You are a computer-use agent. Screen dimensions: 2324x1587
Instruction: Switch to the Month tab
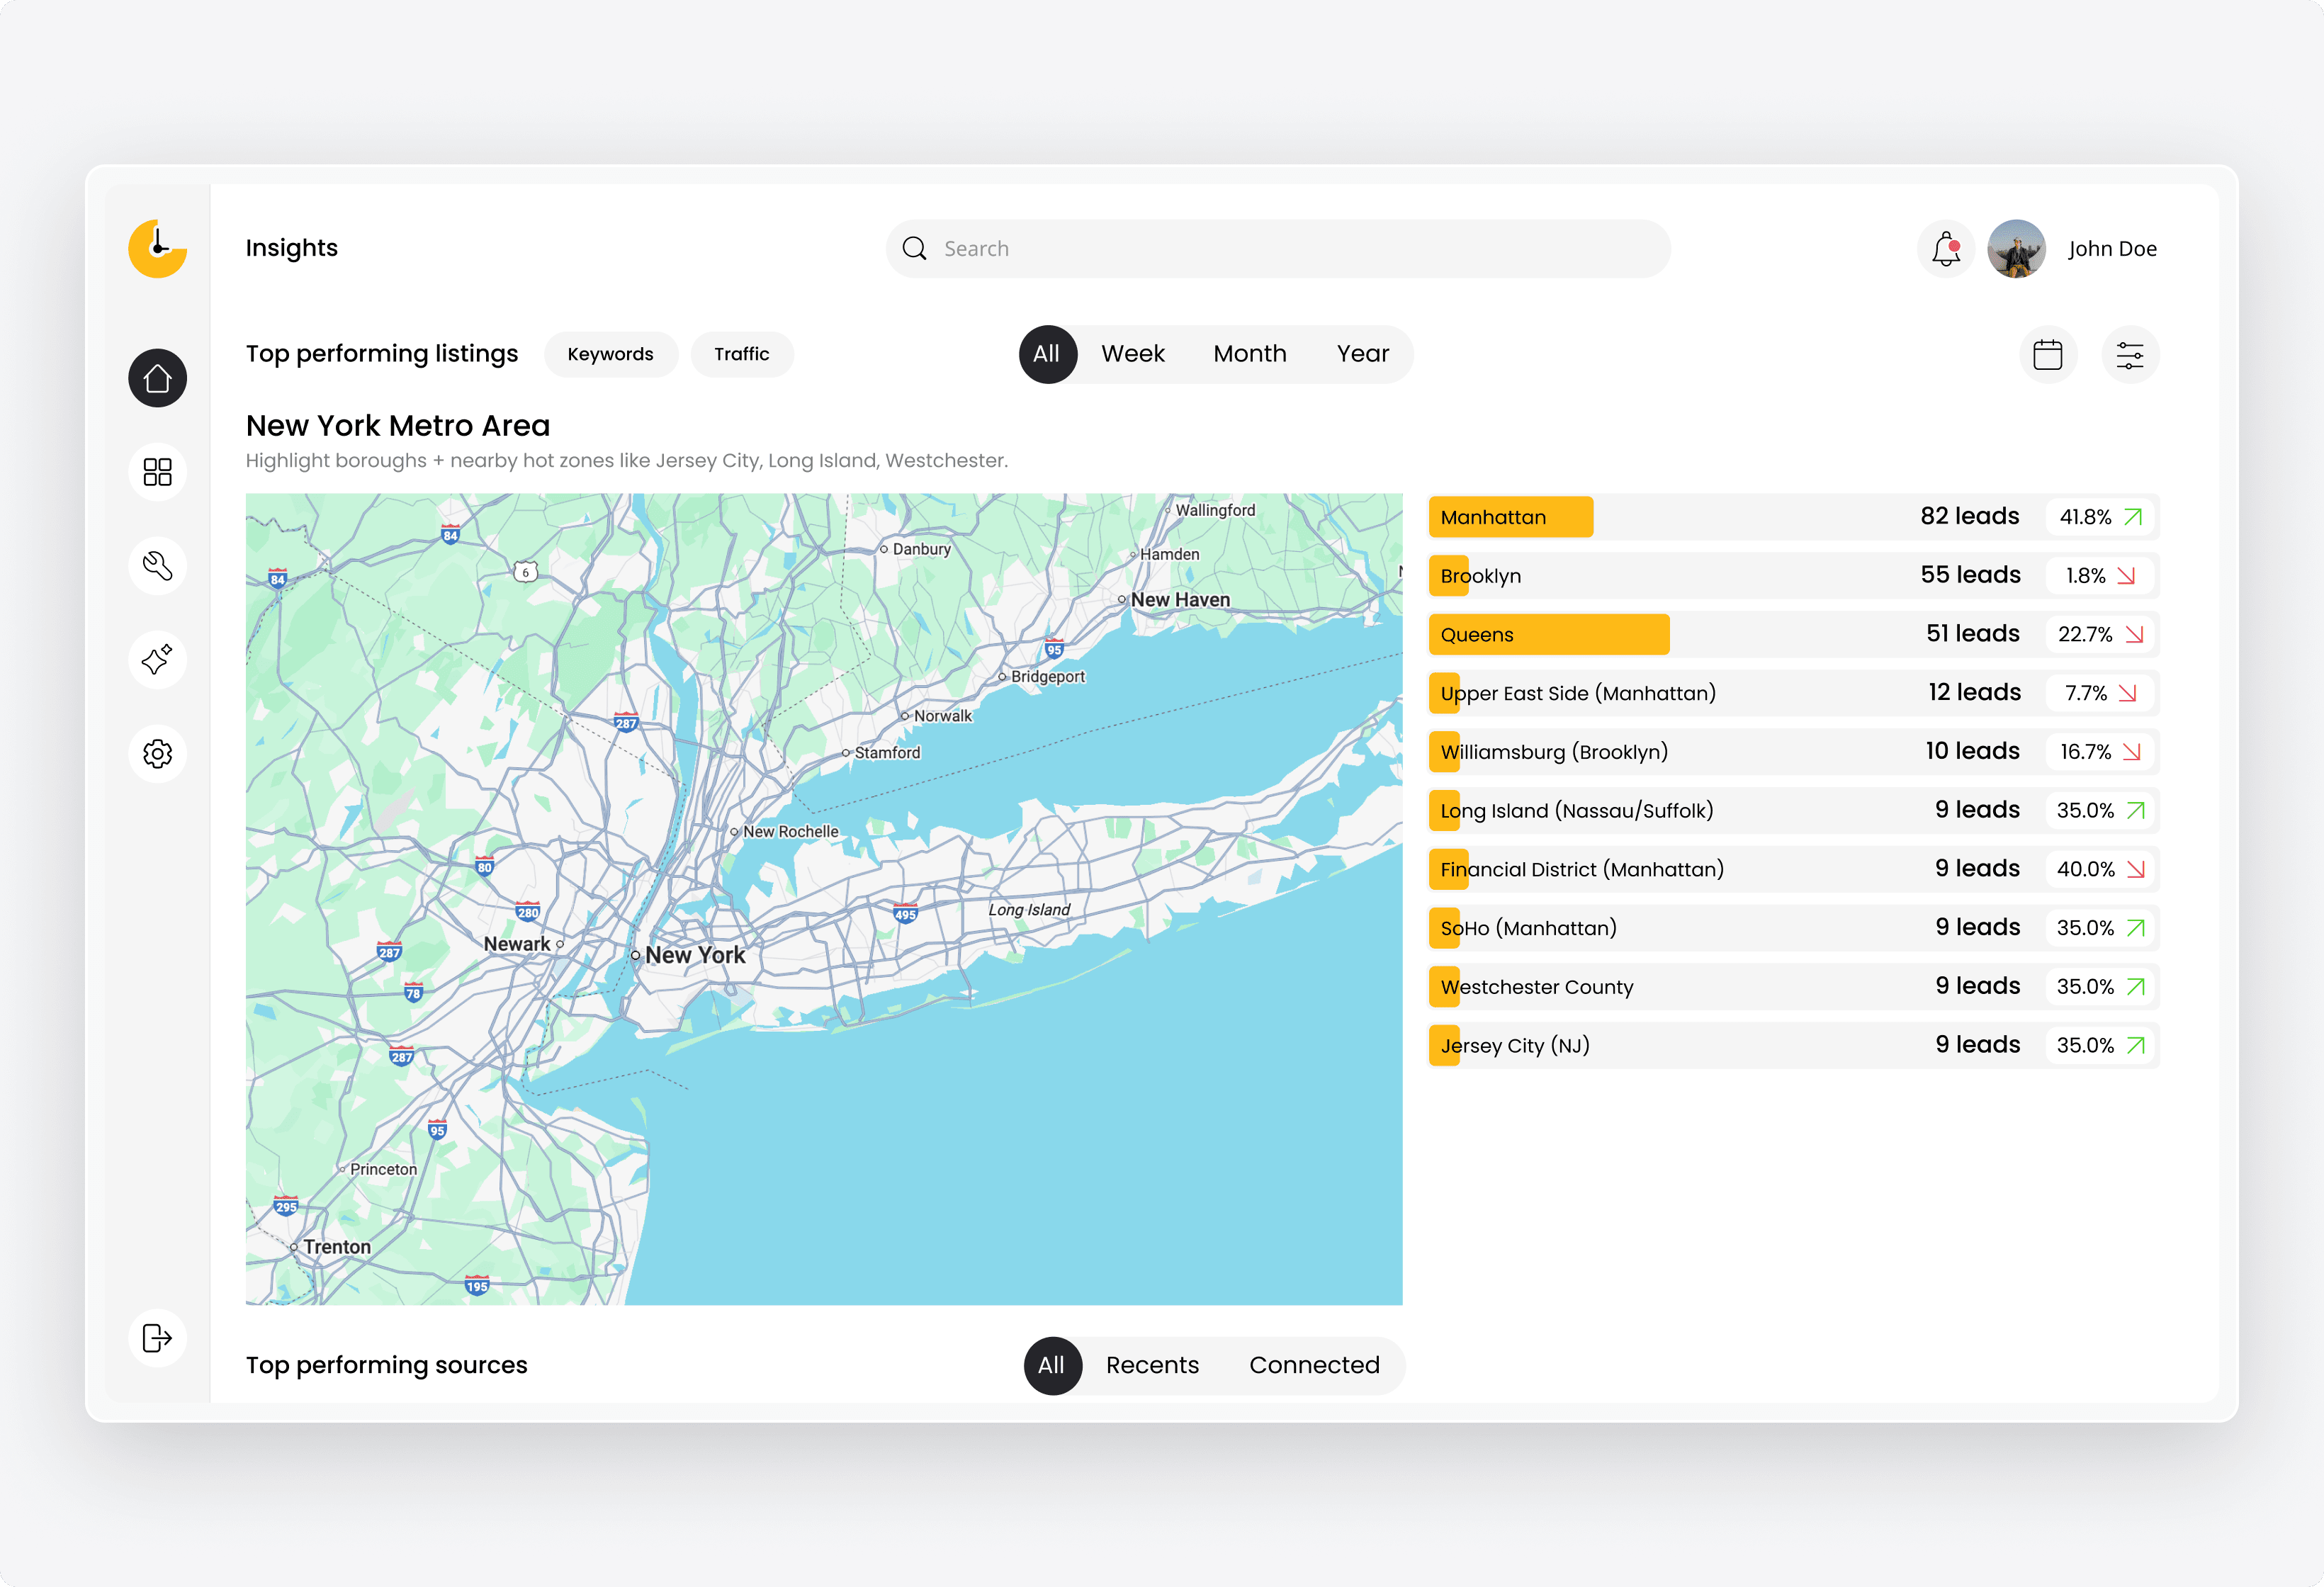[x=1250, y=354]
